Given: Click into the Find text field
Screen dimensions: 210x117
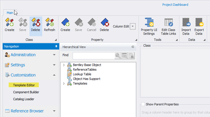Looking at the screenshot, I should click(94, 56).
